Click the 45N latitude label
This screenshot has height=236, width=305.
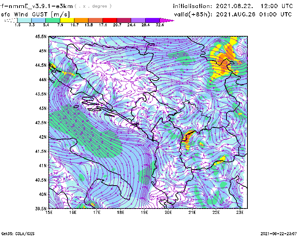point(43,51)
